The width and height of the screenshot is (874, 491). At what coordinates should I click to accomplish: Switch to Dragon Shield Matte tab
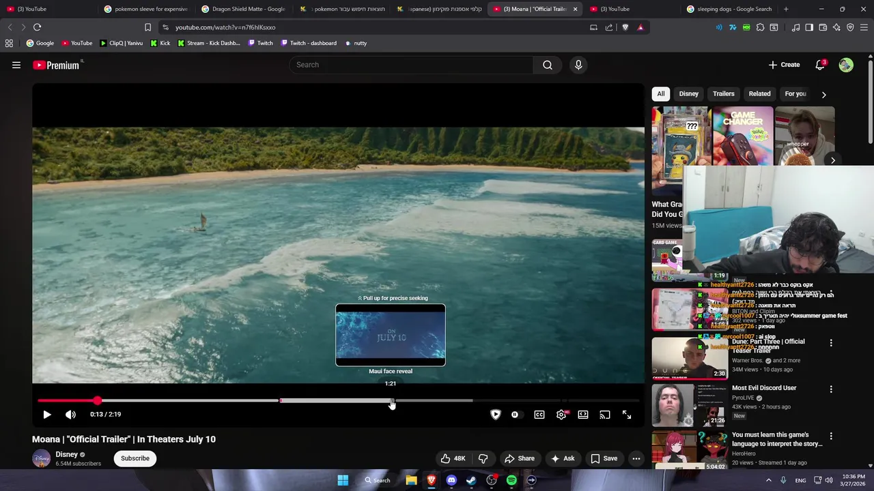243,9
